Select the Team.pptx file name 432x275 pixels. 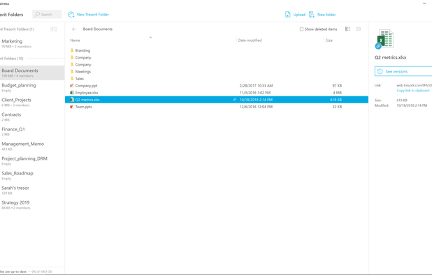click(x=84, y=107)
